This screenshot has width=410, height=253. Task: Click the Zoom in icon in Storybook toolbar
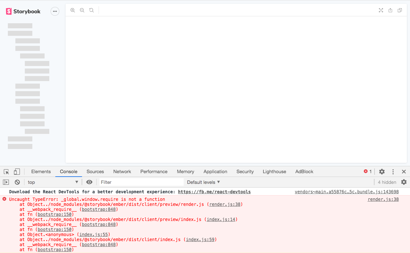[73, 10]
